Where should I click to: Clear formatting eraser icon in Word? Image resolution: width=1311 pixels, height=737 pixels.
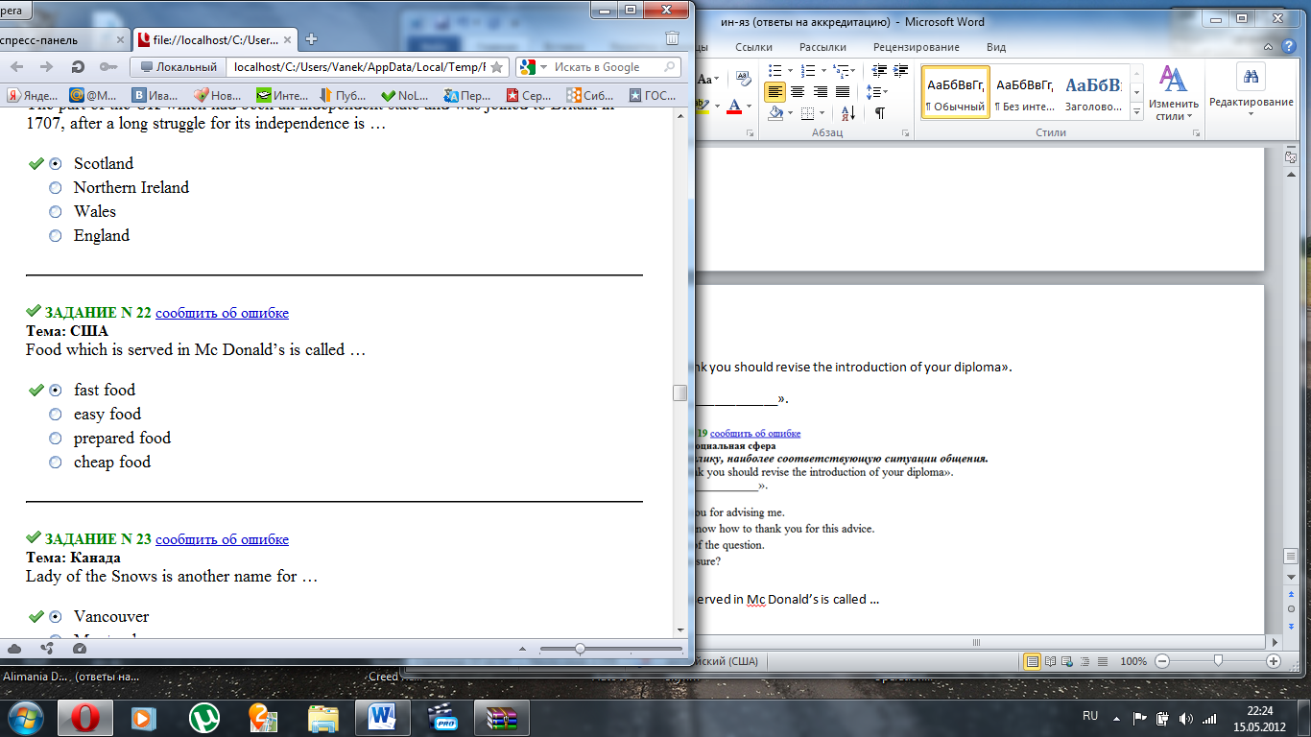(744, 80)
